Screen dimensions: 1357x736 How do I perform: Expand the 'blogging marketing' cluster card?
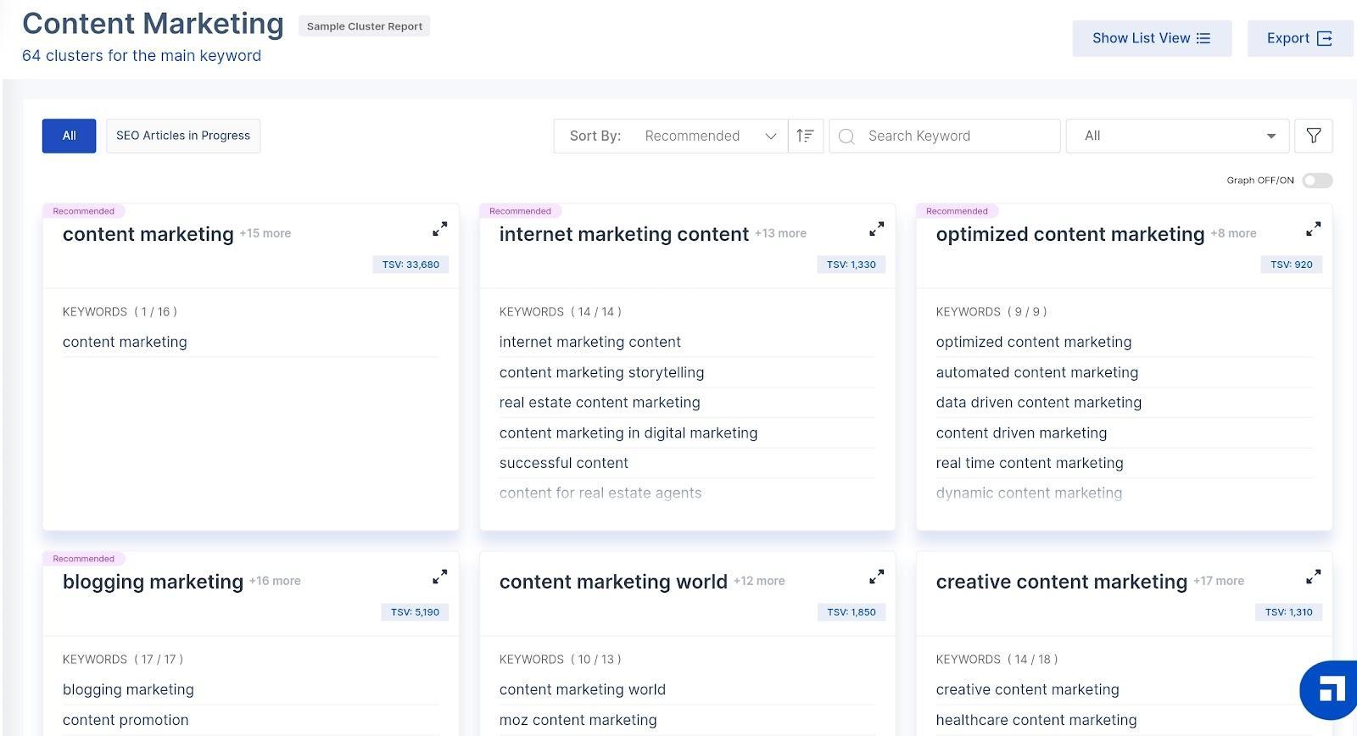(439, 577)
